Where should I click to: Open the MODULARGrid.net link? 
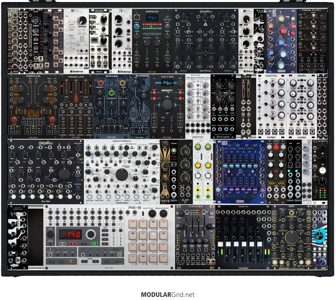pos(168,295)
